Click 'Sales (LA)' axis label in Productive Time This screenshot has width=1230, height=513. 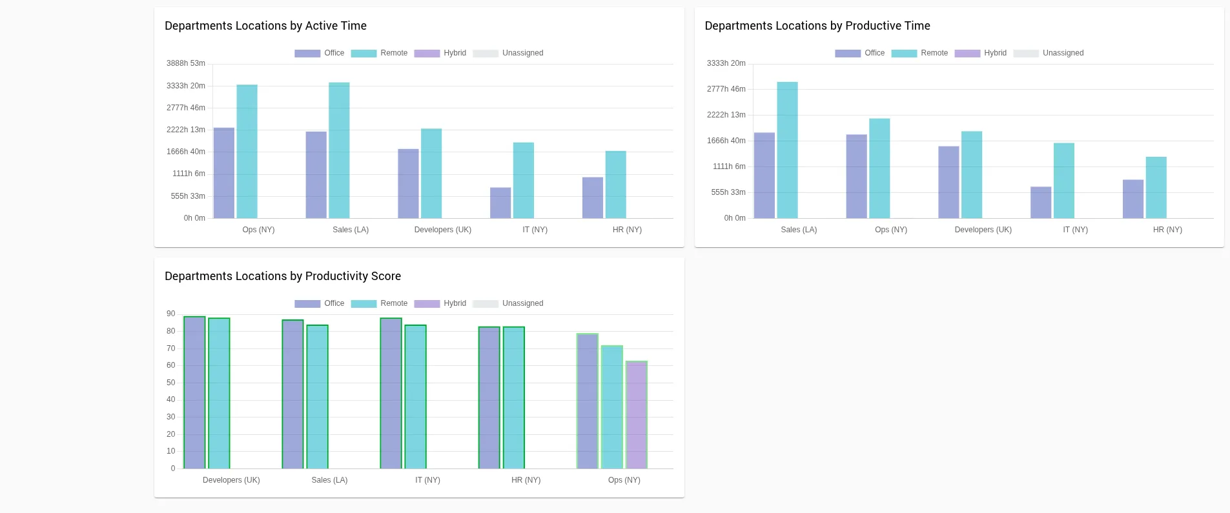(799, 230)
